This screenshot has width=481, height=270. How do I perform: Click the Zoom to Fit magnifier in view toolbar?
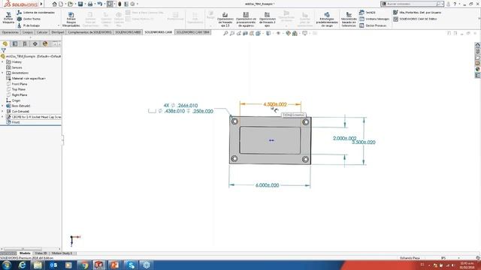(x=225, y=33)
